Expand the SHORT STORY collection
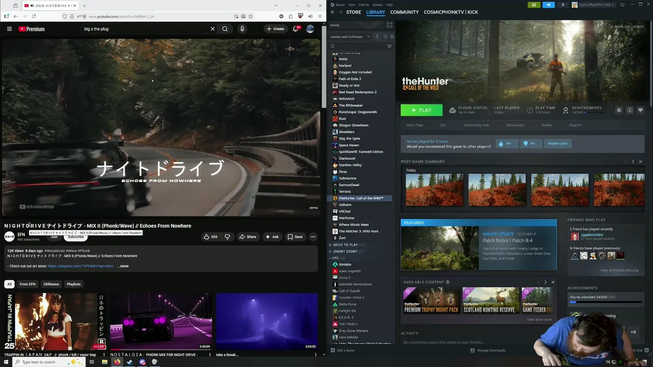 click(x=330, y=251)
